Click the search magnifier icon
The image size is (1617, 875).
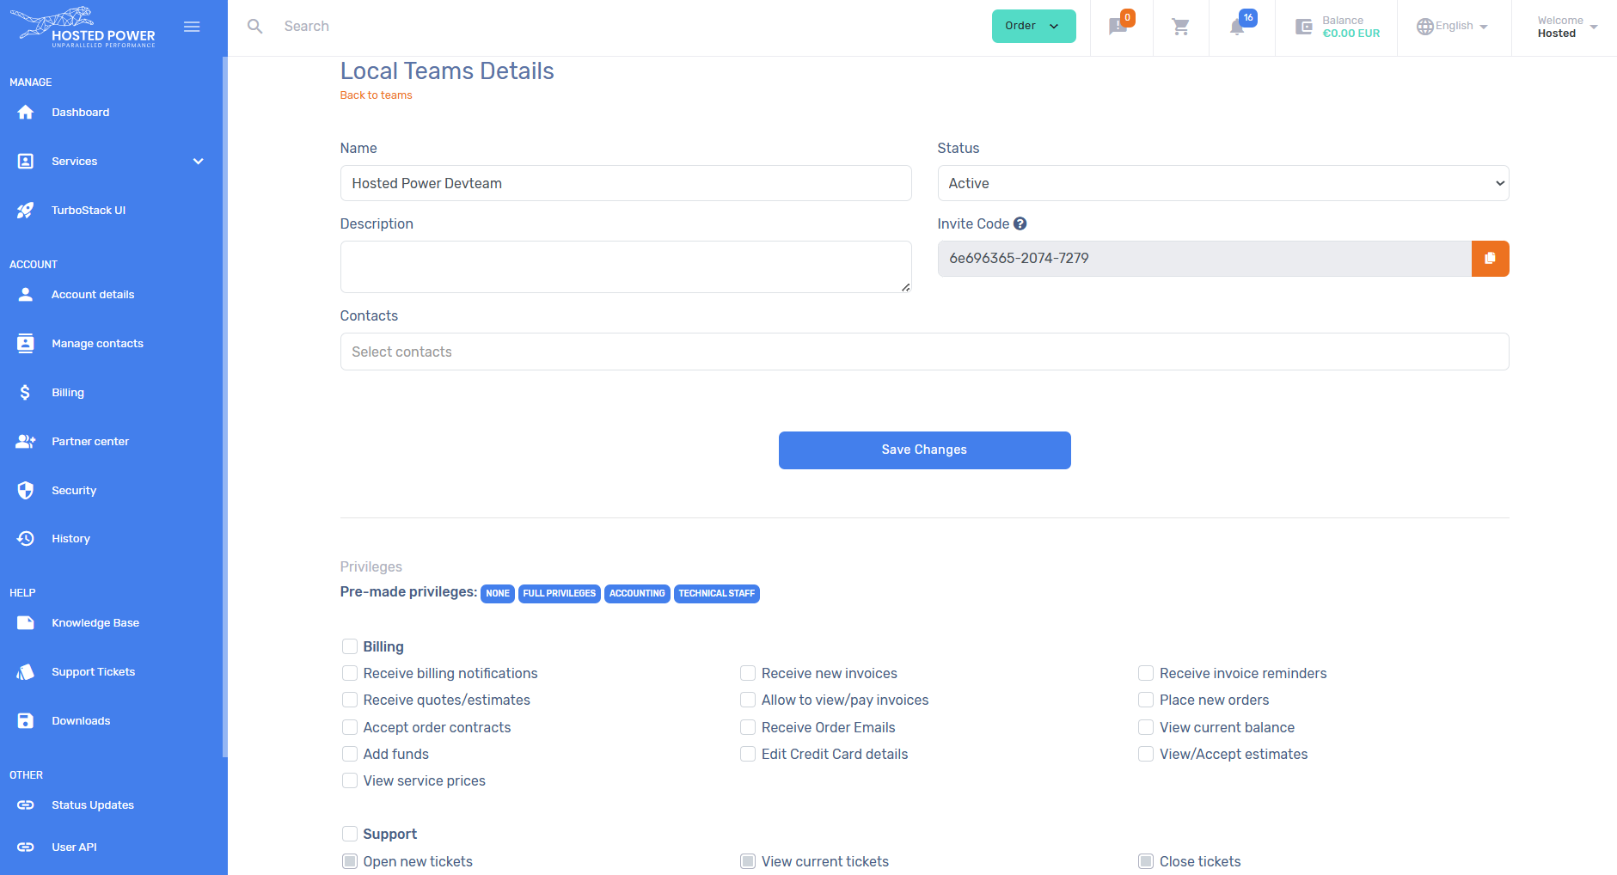click(x=254, y=27)
